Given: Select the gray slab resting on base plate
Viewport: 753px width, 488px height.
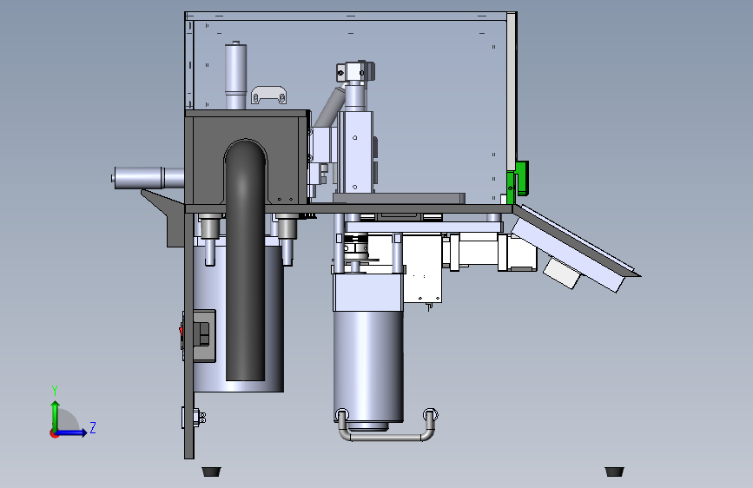Looking at the screenshot, I should point(399,198).
